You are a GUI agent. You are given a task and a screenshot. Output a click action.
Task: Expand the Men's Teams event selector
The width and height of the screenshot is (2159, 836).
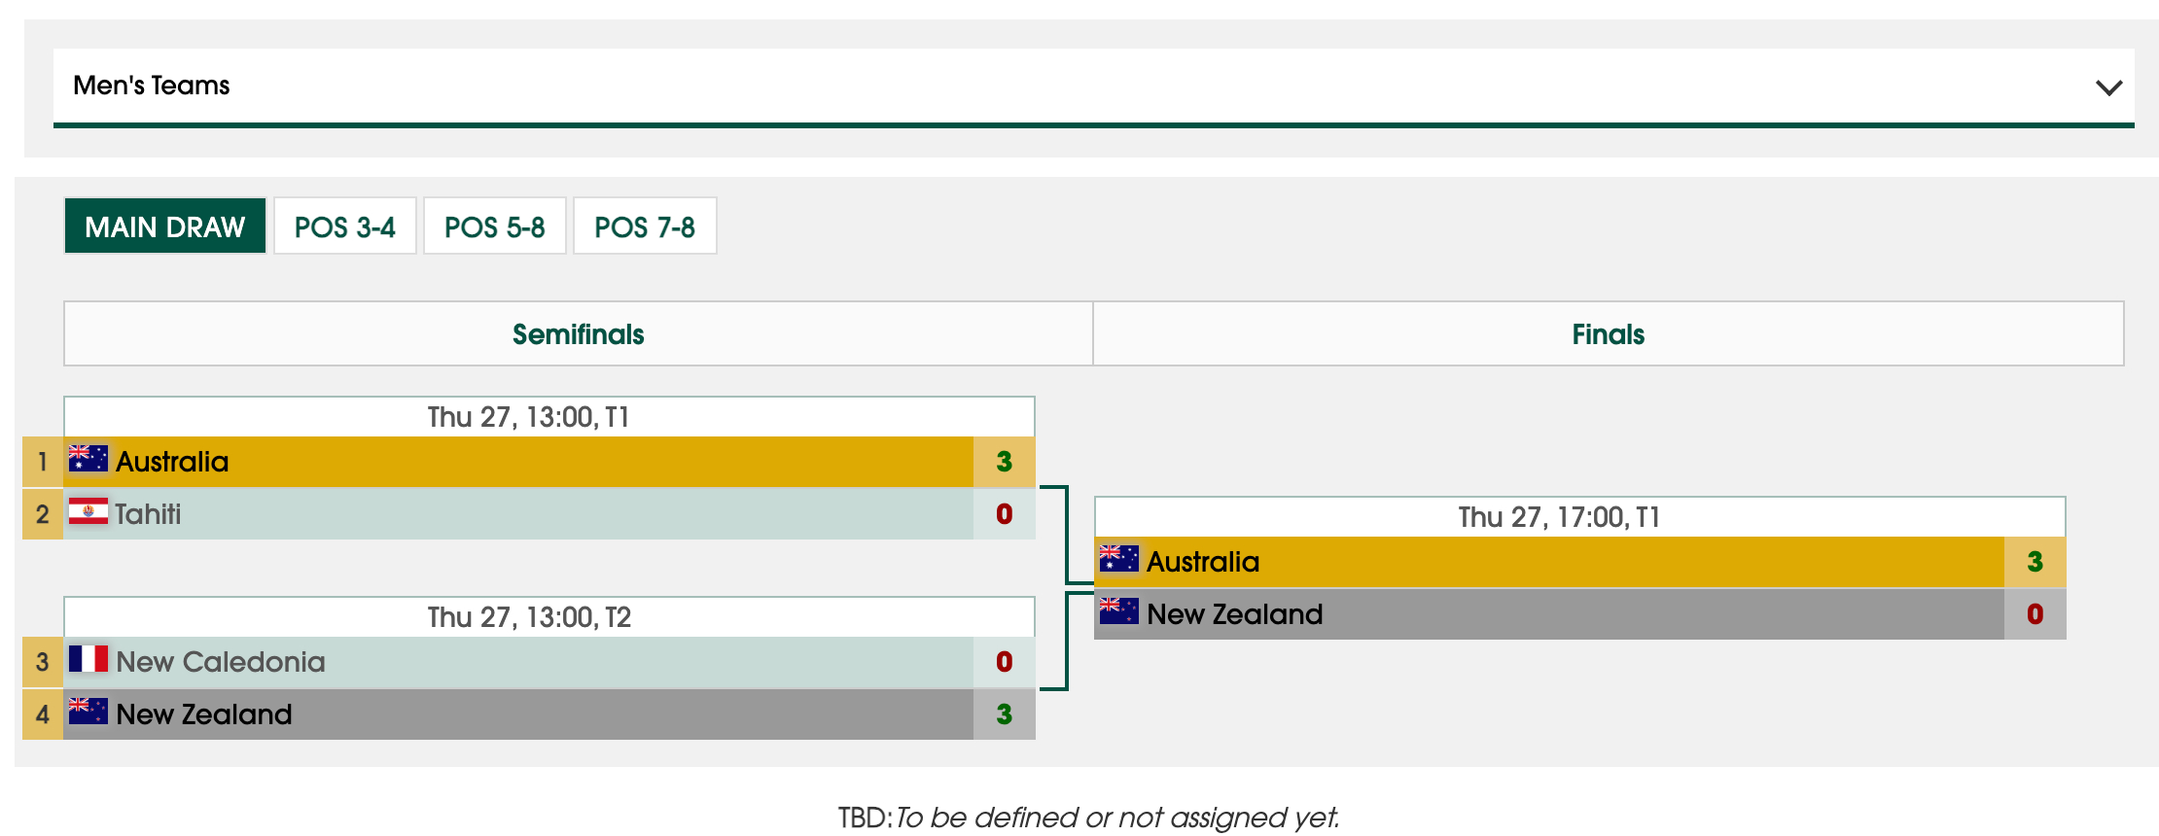(1094, 86)
